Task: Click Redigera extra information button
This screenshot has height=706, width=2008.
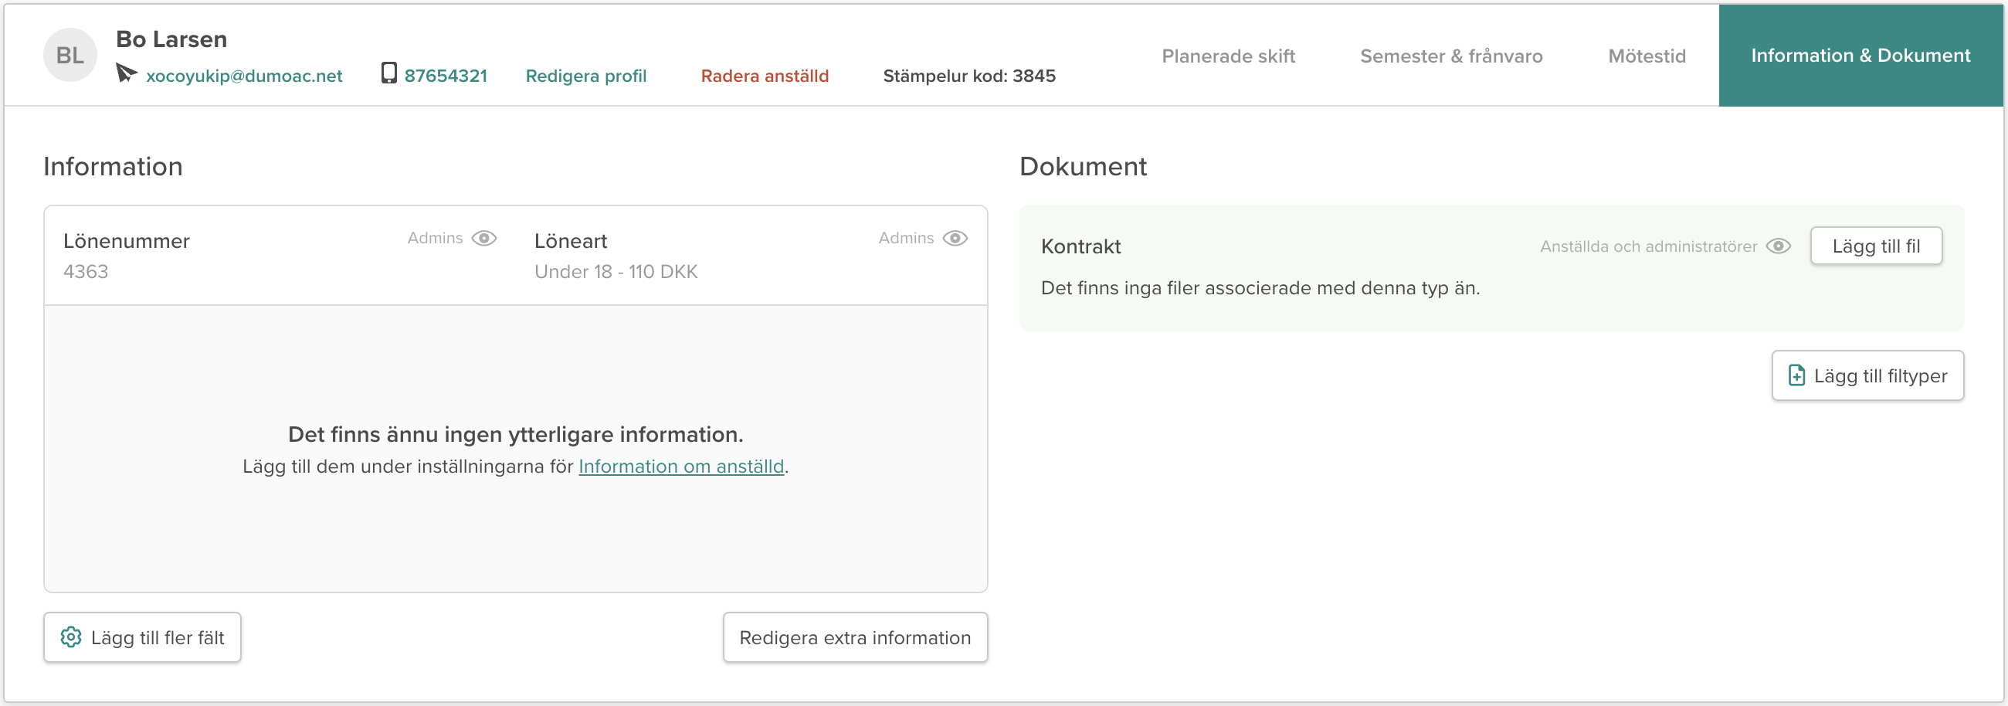Action: pyautogui.click(x=854, y=637)
